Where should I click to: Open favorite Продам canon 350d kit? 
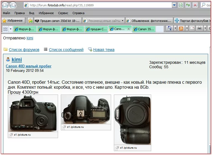(58, 21)
